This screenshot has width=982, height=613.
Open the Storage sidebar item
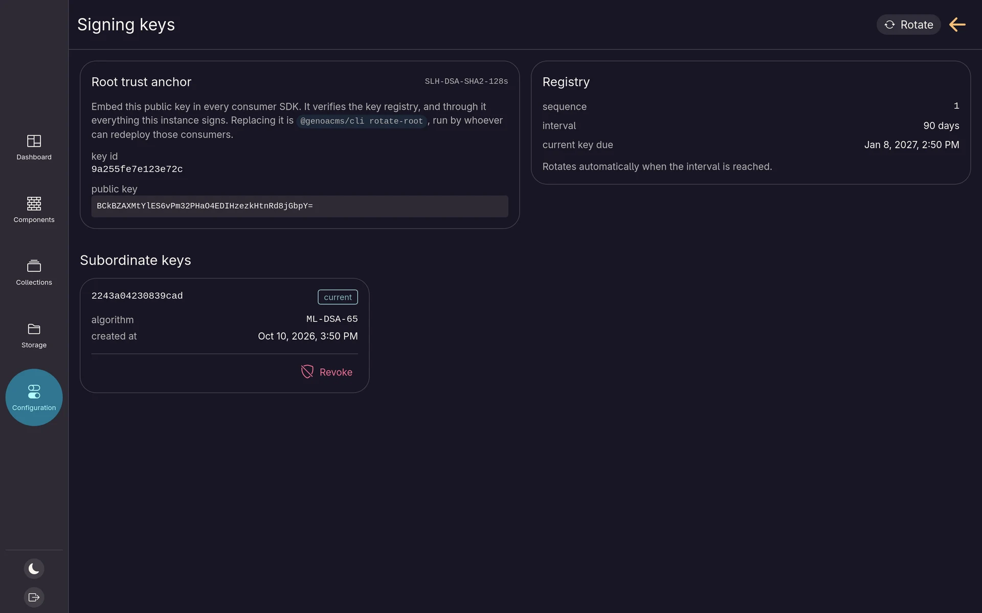(34, 336)
